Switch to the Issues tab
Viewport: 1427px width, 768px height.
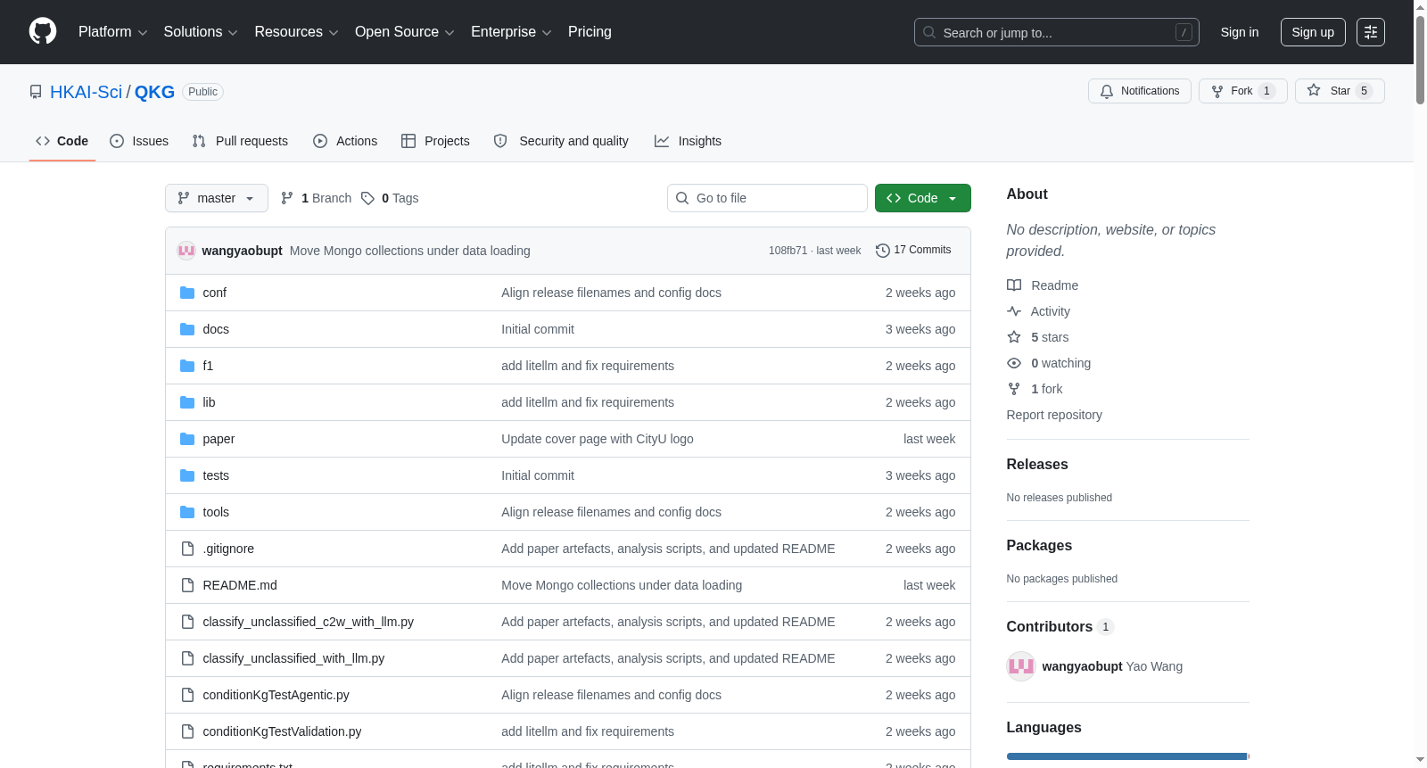[139, 141]
